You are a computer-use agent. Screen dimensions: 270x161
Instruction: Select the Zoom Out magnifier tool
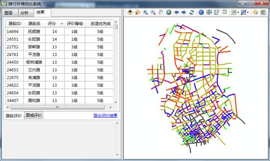[x=153, y=12]
